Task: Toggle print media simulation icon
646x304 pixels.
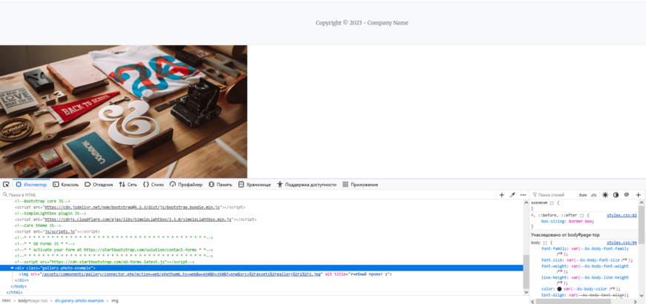Action: pyautogui.click(x=627, y=195)
